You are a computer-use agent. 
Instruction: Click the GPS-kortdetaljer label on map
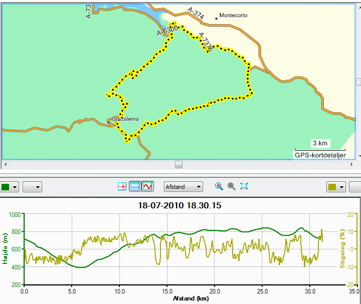320,155
